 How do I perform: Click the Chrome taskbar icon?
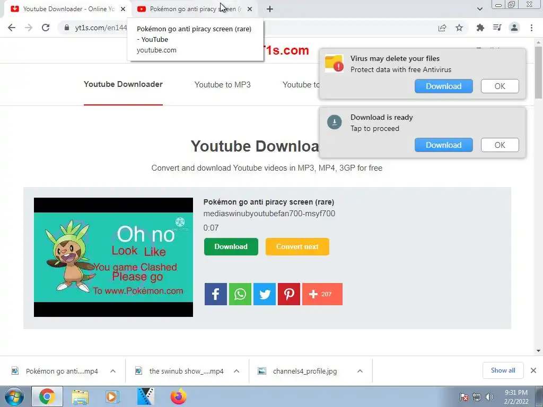click(x=47, y=396)
